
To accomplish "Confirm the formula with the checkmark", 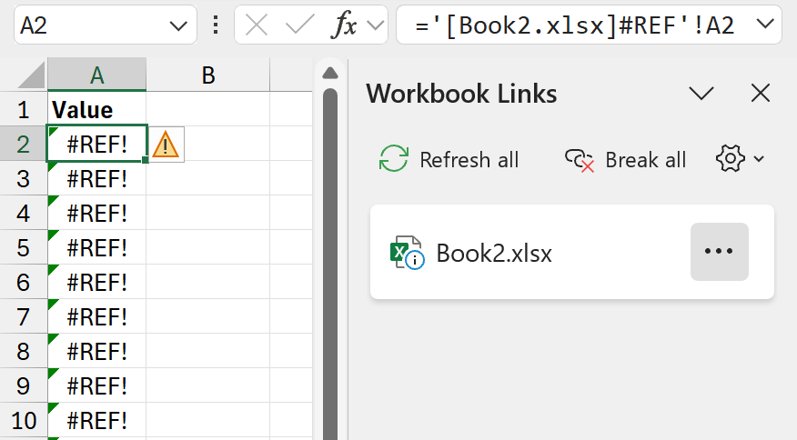I will pos(299,25).
